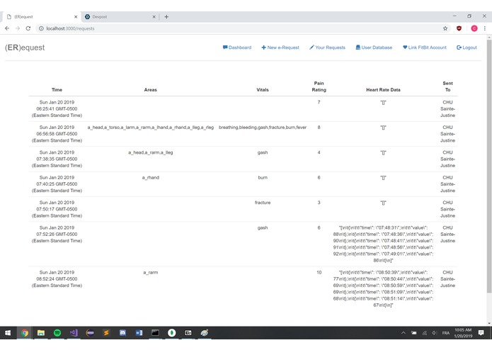Open Chrome's three-dot menu
Viewport: 492px width, 350px height.
point(485,28)
